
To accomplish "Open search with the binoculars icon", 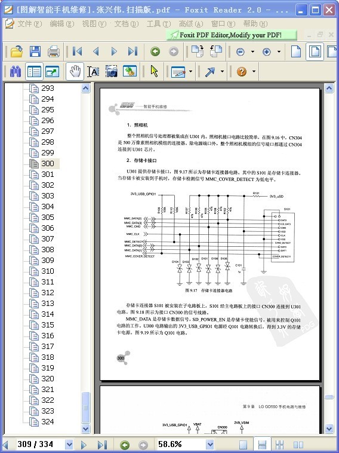I will coord(16,71).
